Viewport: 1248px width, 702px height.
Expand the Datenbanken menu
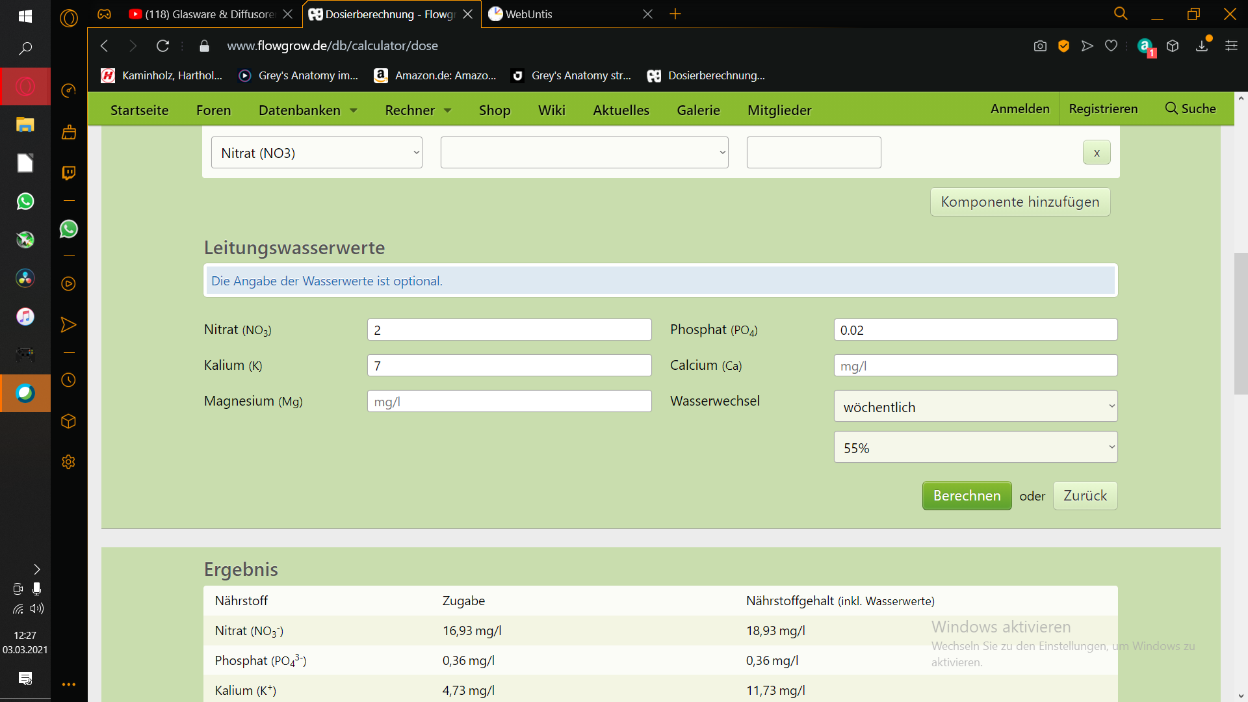click(308, 110)
